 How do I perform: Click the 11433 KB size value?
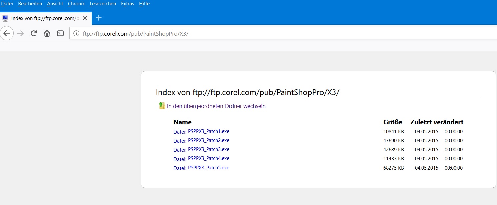click(x=394, y=159)
